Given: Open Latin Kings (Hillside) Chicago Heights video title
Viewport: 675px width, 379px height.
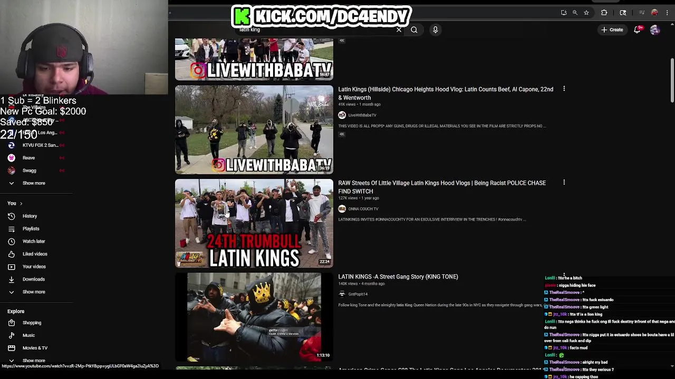Looking at the screenshot, I should tap(446, 93).
